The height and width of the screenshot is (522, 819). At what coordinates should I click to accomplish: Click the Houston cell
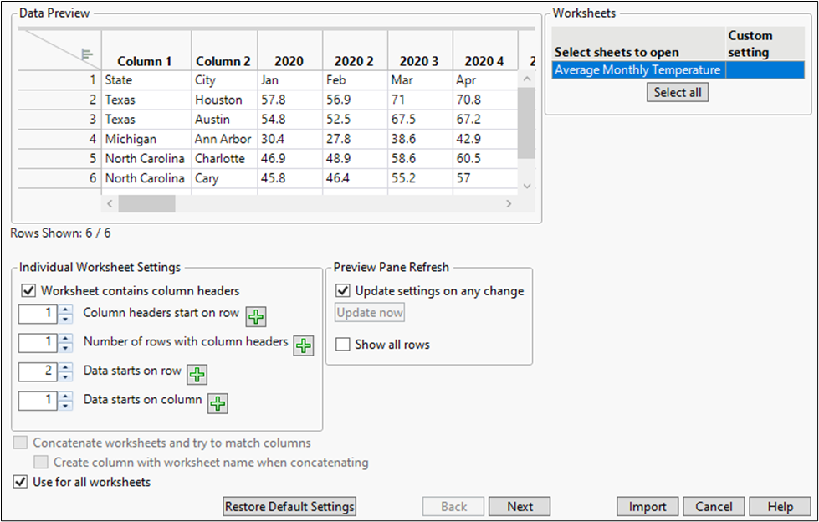pyautogui.click(x=224, y=100)
